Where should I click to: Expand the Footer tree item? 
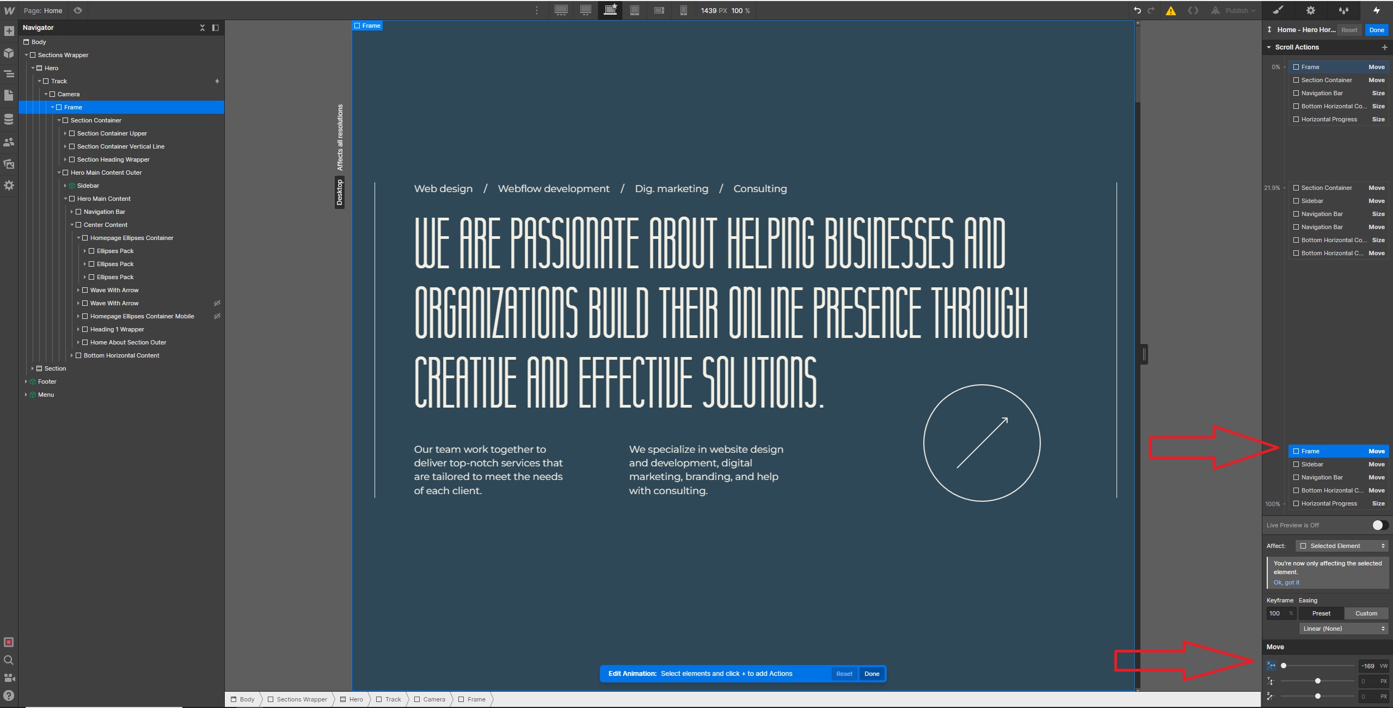pos(26,381)
